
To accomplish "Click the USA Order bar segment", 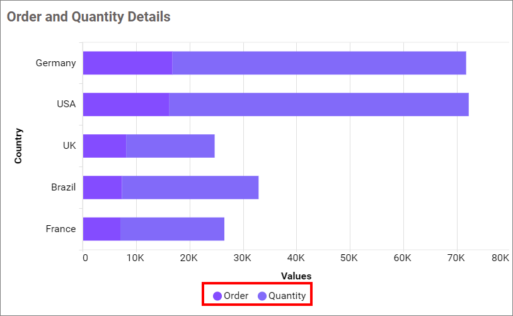I will pos(125,104).
